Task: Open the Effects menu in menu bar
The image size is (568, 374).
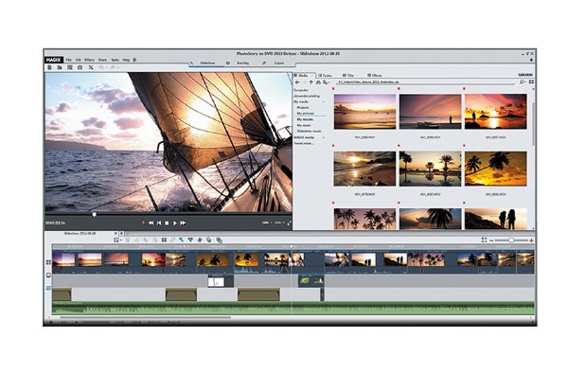Action: [x=90, y=60]
